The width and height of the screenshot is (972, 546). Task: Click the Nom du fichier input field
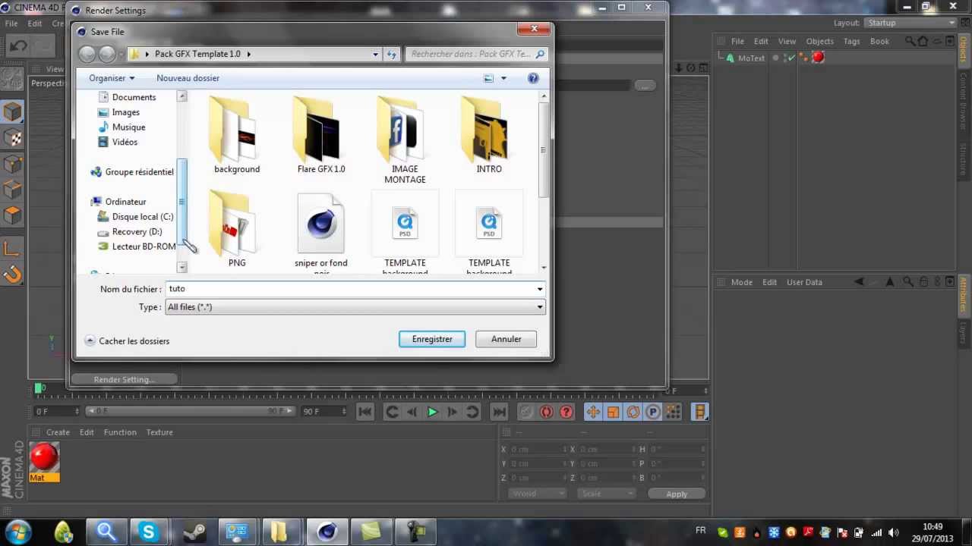click(350, 289)
